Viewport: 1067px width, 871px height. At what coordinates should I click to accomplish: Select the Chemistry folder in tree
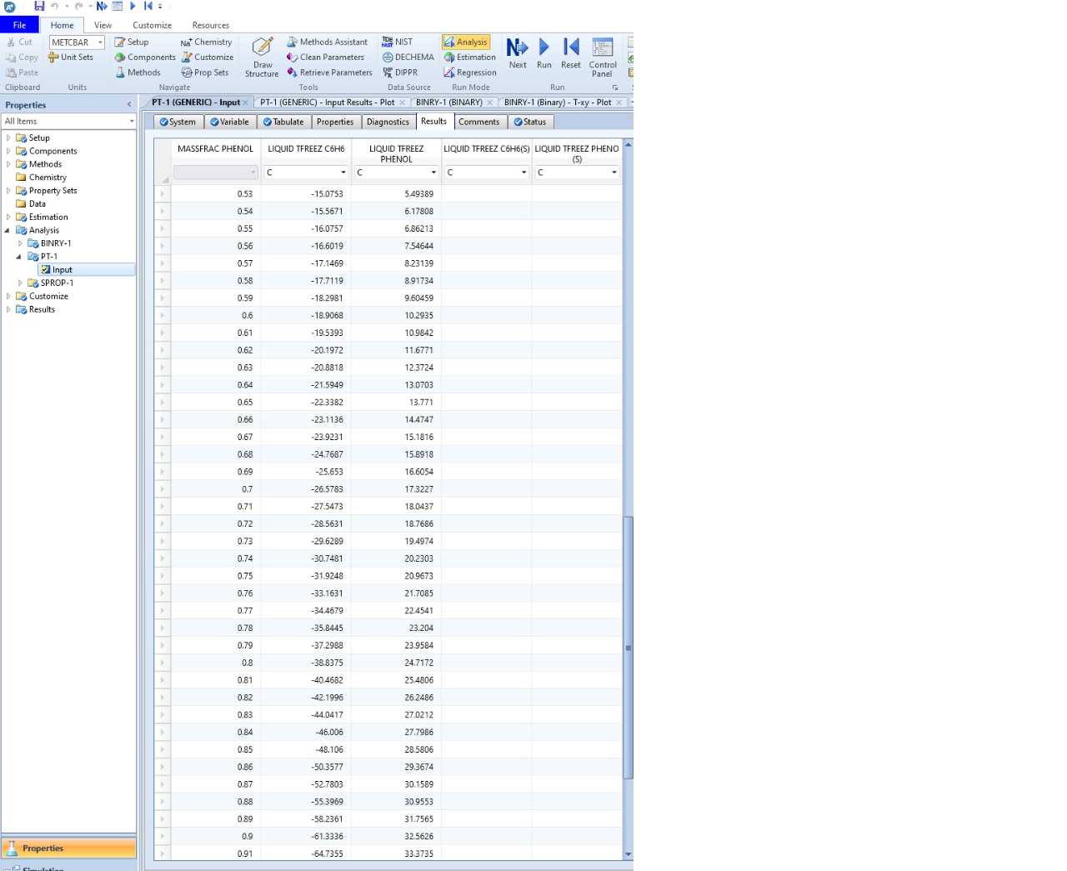click(48, 178)
